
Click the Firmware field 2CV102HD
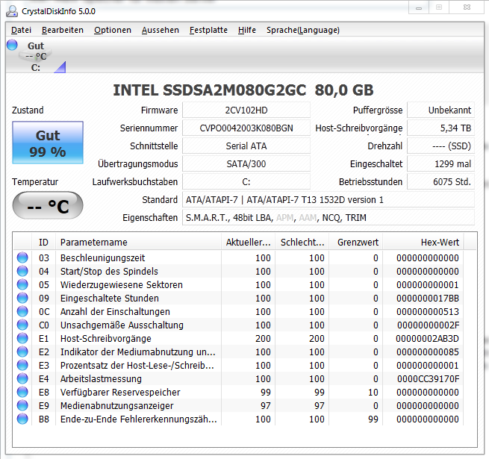(246, 110)
